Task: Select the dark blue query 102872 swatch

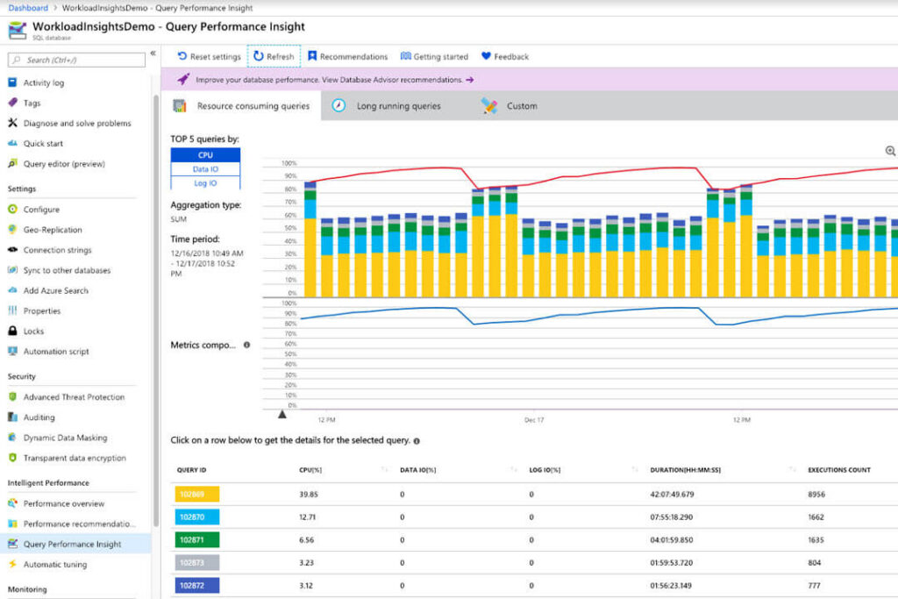Action: (x=197, y=585)
